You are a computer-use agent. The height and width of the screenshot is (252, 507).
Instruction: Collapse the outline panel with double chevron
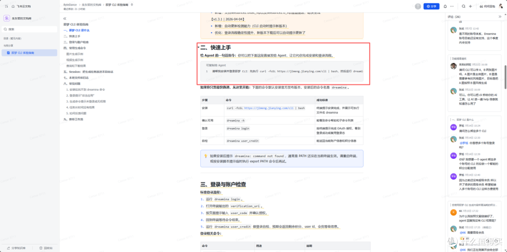pyautogui.click(x=65, y=19)
